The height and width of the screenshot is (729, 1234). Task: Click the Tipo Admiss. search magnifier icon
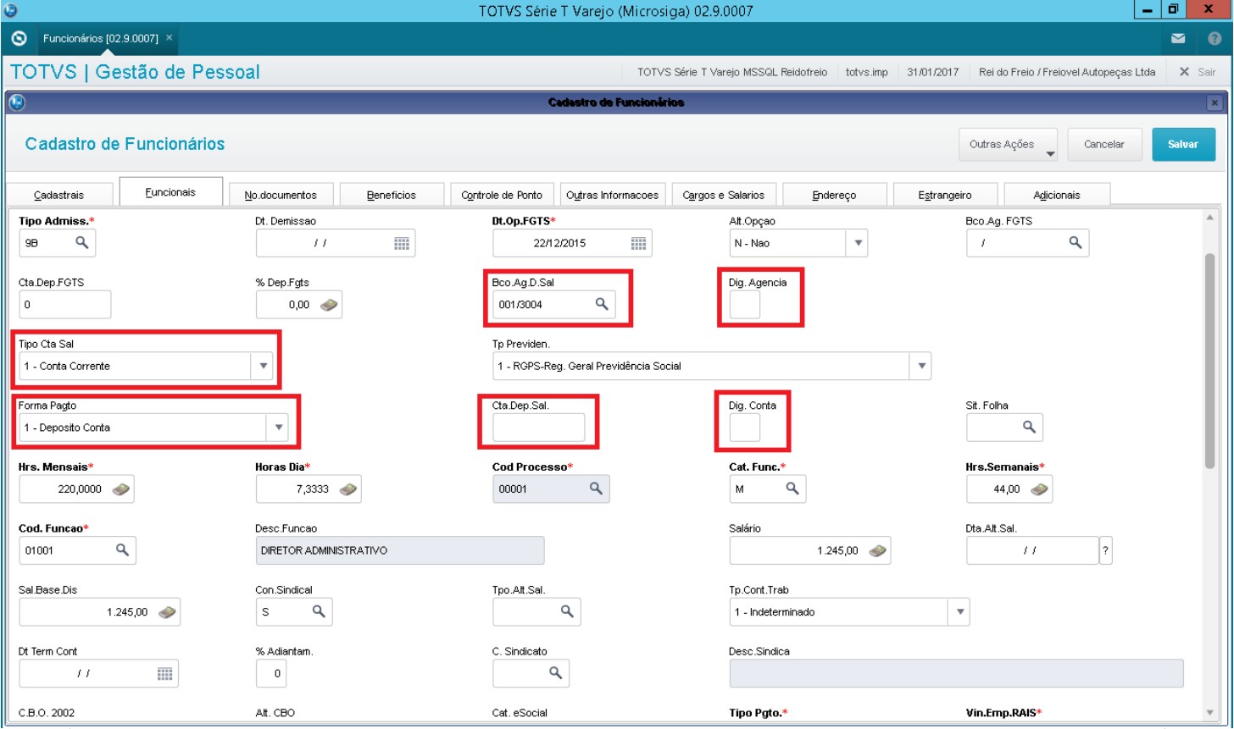[81, 243]
